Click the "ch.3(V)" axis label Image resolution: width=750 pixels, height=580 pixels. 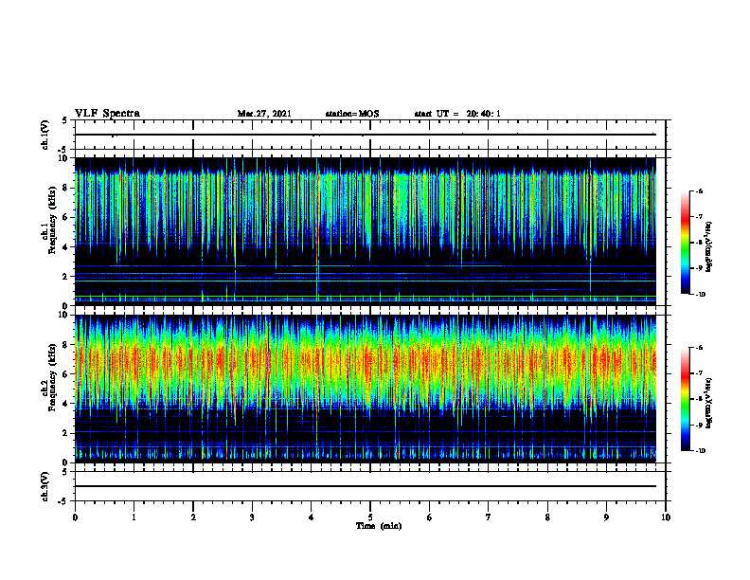(45, 486)
